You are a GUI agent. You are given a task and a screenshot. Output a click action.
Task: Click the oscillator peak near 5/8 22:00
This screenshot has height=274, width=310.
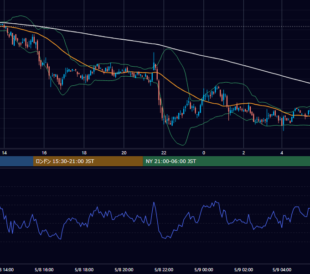(x=154, y=202)
